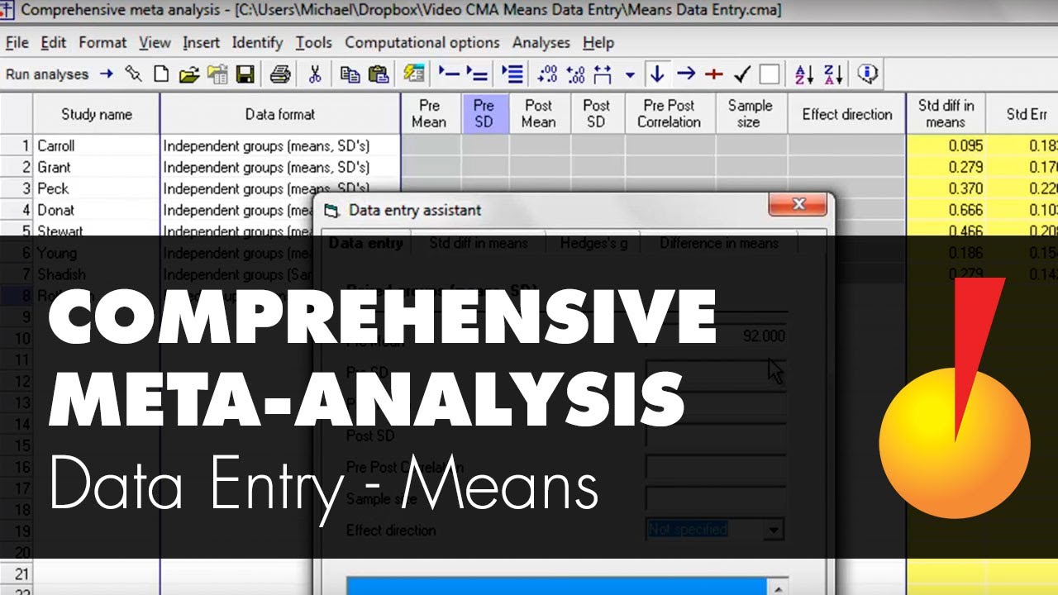Select the Sample size column header
The width and height of the screenshot is (1058, 595).
[750, 114]
